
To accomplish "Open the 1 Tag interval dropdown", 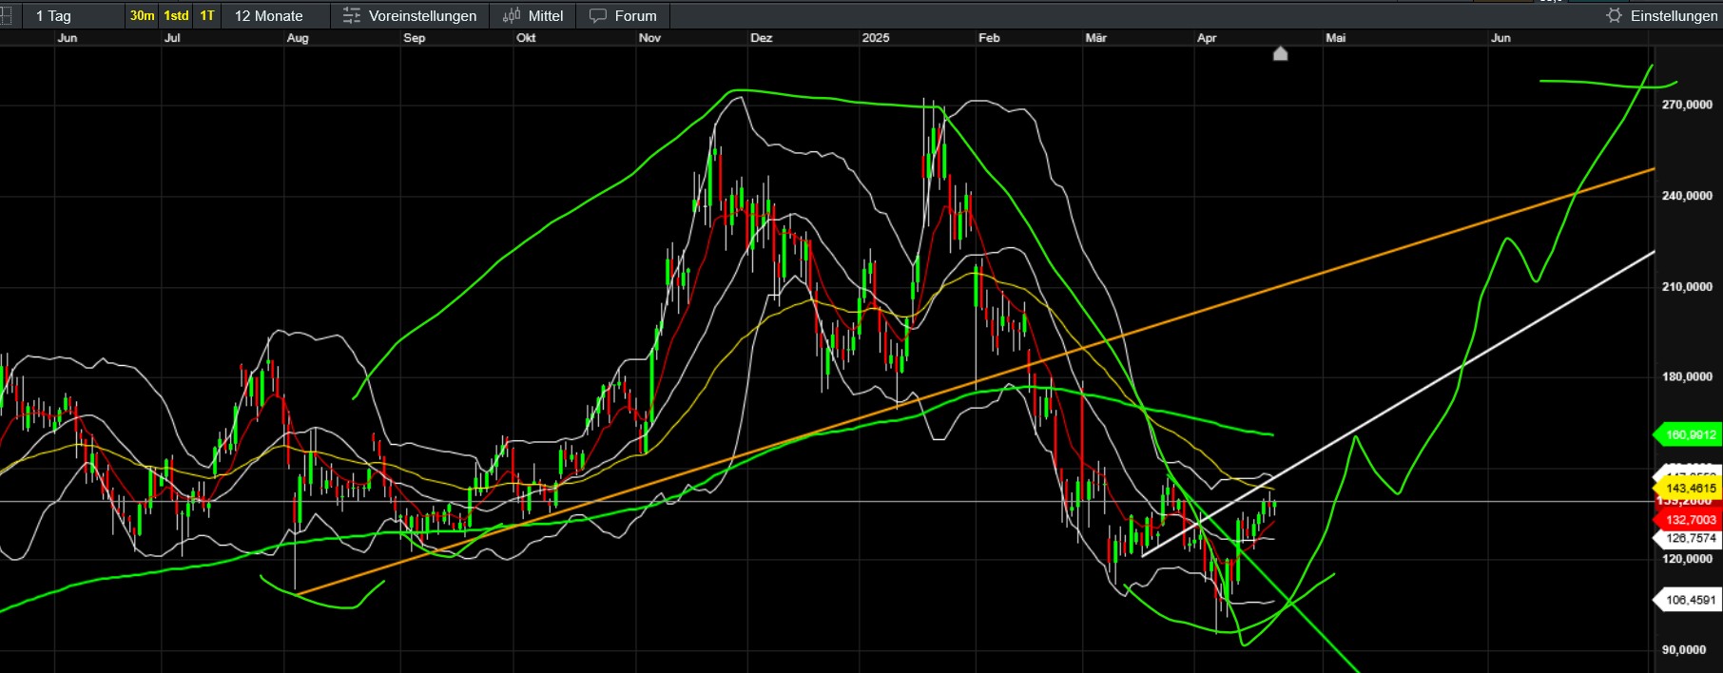I will (53, 16).
